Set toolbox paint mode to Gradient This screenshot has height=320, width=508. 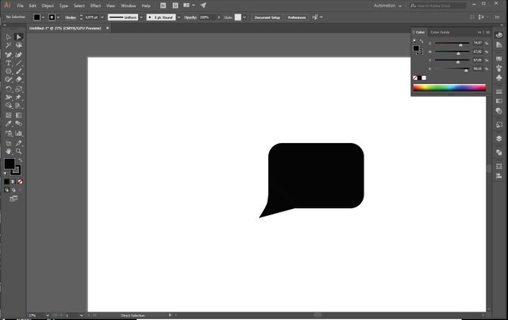click(13, 182)
